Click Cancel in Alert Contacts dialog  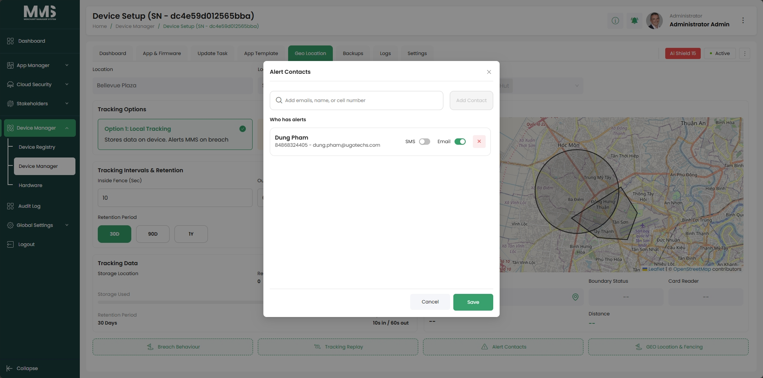430,302
